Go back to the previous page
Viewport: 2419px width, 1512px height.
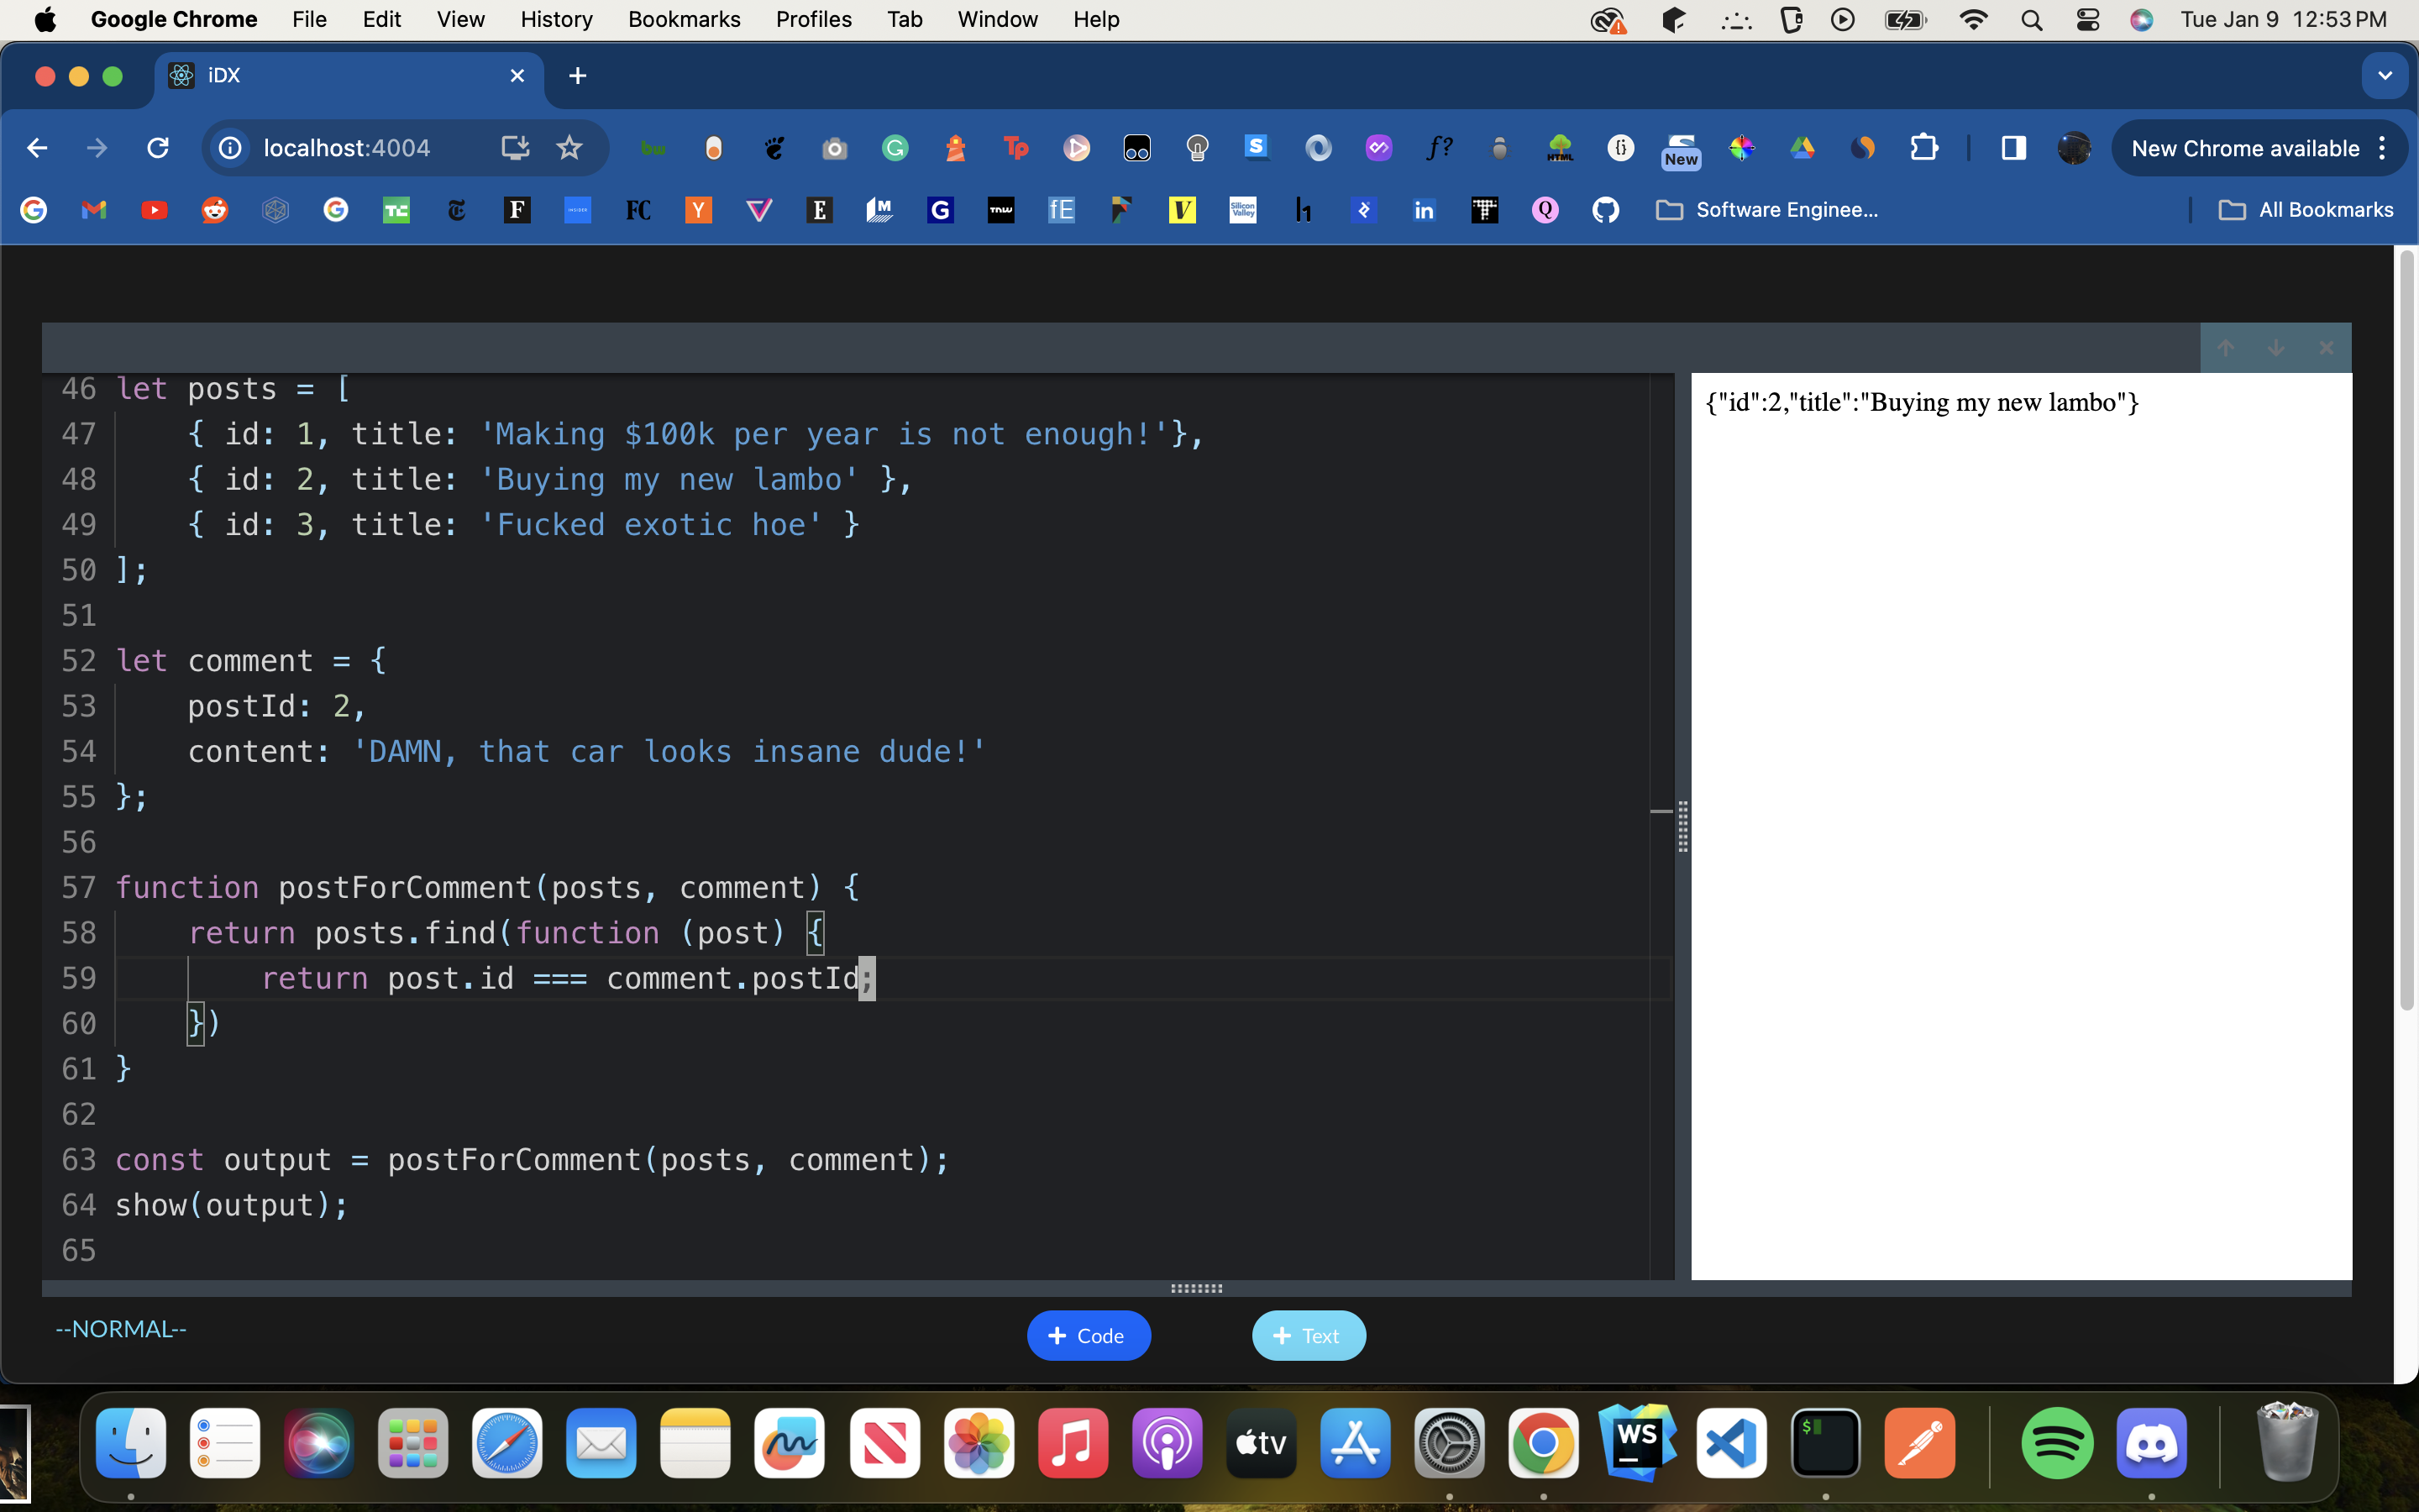[37, 148]
